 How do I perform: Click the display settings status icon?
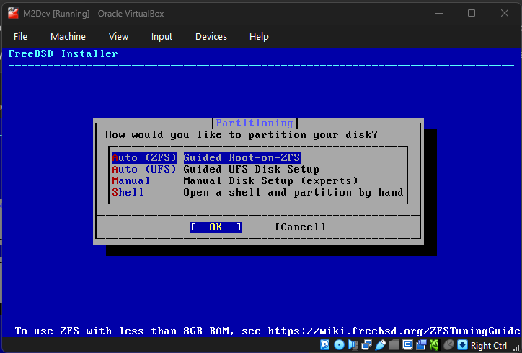click(x=407, y=345)
